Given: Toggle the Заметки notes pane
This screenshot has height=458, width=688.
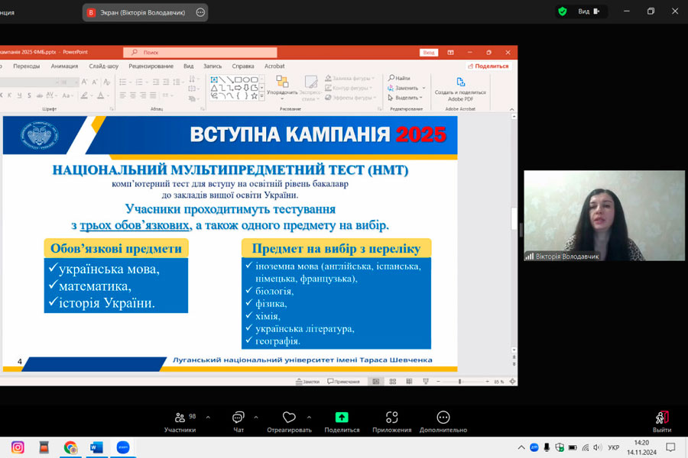Looking at the screenshot, I should [x=307, y=381].
